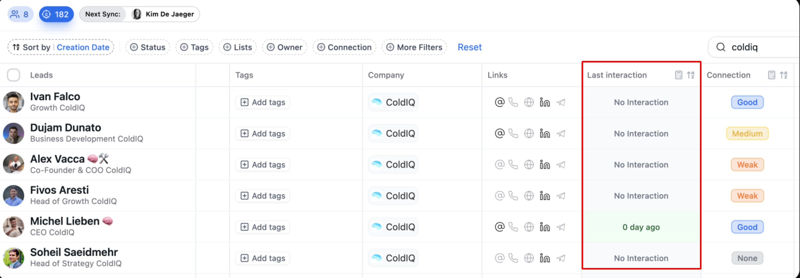This screenshot has height=278, width=800.
Task: Click the Medium connection badge for Dujam Dunato
Action: pyautogui.click(x=747, y=133)
